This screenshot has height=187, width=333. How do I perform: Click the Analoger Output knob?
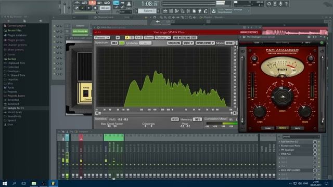tap(311, 59)
